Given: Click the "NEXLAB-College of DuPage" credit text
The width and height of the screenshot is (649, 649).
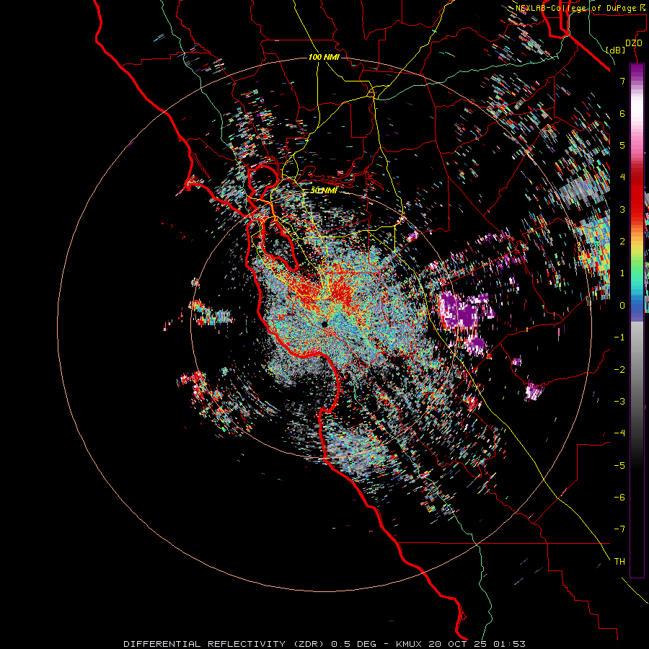Looking at the screenshot, I should point(578,8).
